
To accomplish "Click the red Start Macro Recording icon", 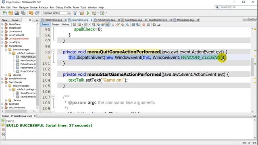I will point(144,25).
